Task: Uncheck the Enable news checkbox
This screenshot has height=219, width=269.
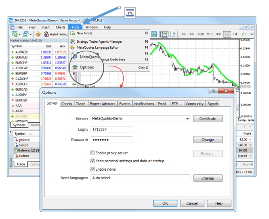Action: [x=92, y=169]
